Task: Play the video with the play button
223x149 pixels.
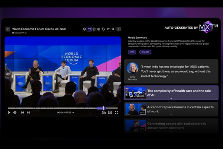Action: pos(9,112)
